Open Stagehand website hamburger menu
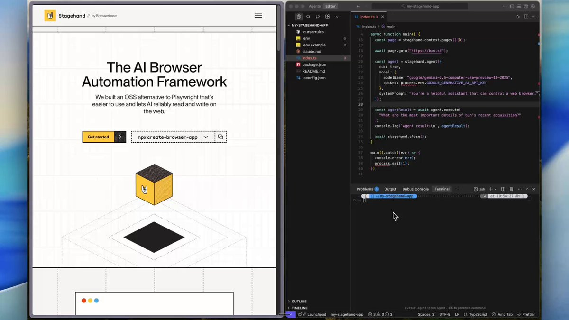 (x=258, y=16)
